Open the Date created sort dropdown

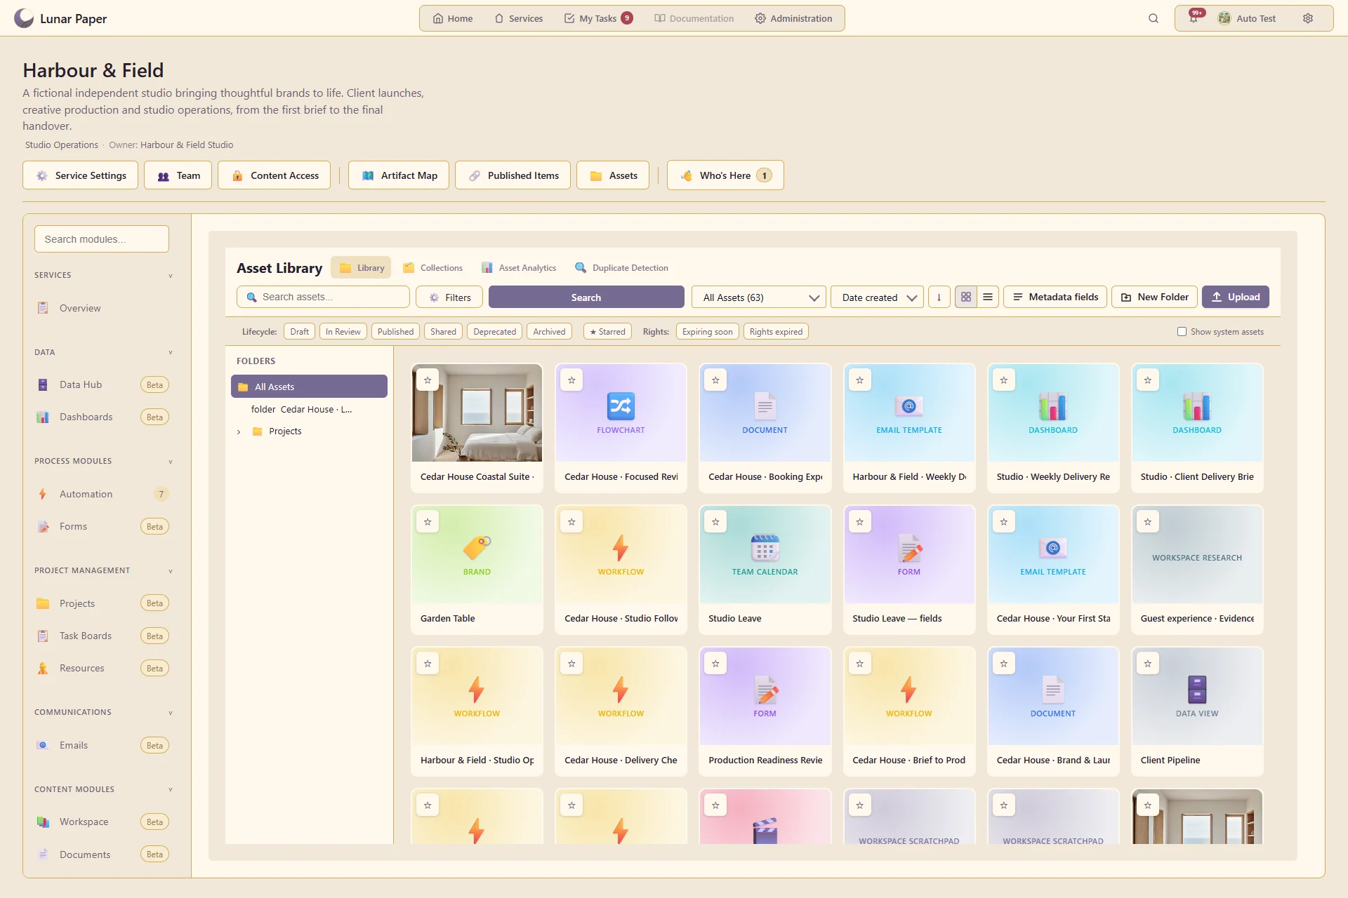pyautogui.click(x=877, y=297)
